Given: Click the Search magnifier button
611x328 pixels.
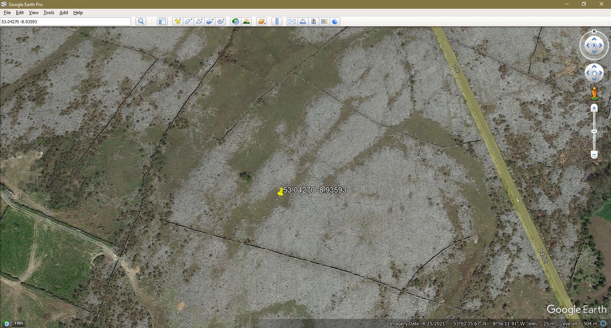Looking at the screenshot, I should tap(141, 21).
